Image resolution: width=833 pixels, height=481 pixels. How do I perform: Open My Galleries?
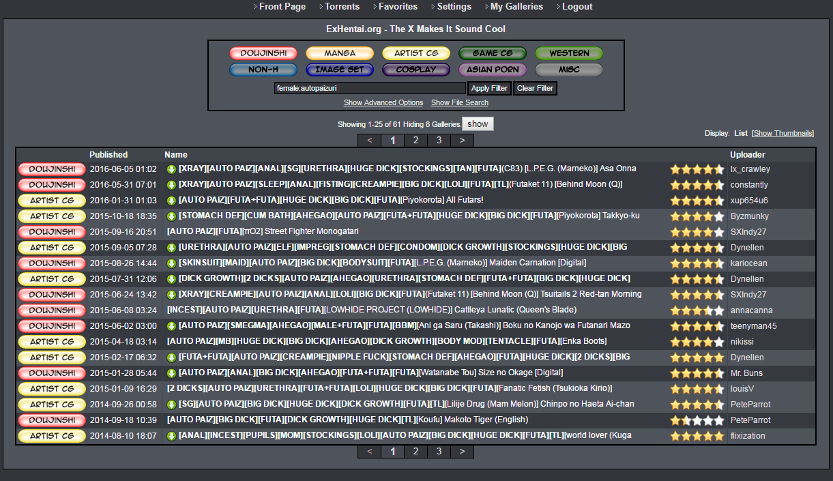tap(516, 7)
